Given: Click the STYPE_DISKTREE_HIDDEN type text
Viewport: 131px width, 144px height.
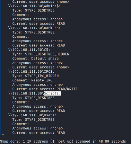Looking at the screenshot, I should coord(47,54).
